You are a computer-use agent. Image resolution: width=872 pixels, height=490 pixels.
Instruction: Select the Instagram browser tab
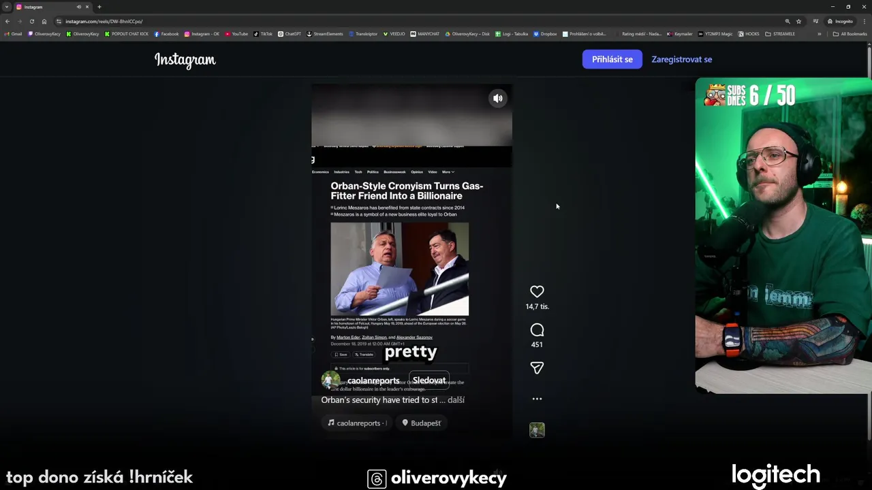[x=52, y=7]
